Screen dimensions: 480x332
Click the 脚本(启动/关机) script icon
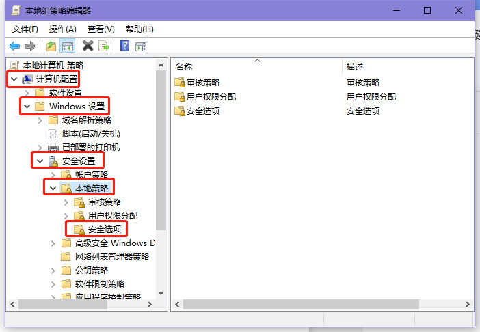53,134
